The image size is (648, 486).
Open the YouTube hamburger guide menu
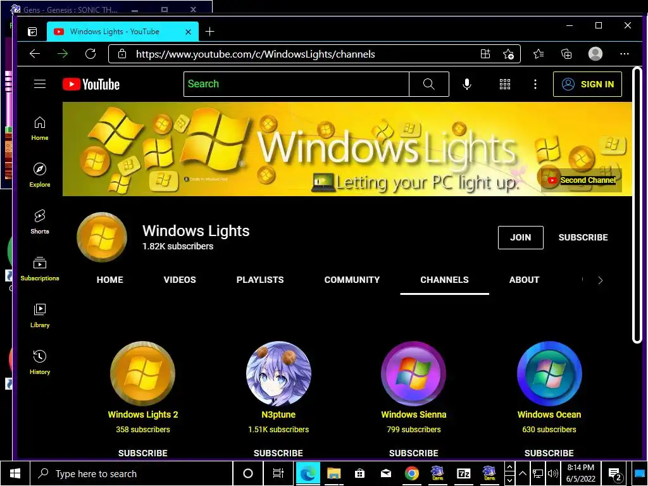point(40,84)
